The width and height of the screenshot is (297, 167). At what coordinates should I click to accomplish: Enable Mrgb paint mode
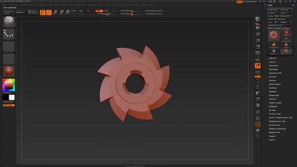73,11
